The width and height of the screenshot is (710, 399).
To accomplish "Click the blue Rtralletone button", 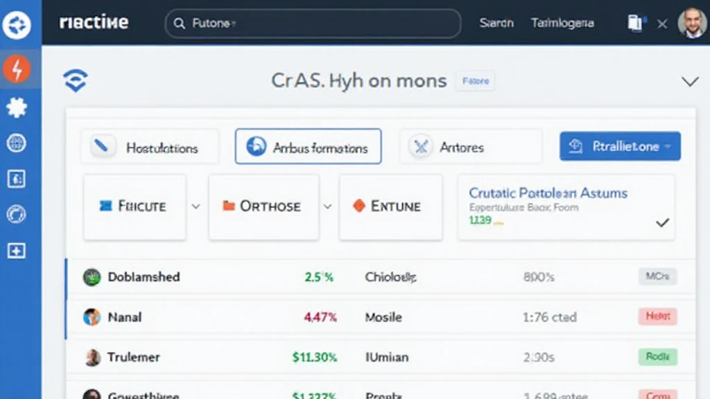I will [620, 147].
